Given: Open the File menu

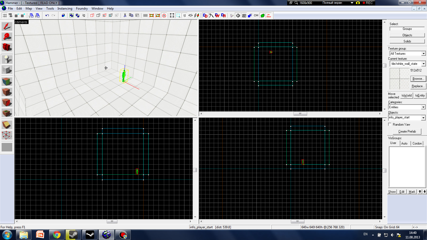Looking at the screenshot, I should tap(10, 9).
